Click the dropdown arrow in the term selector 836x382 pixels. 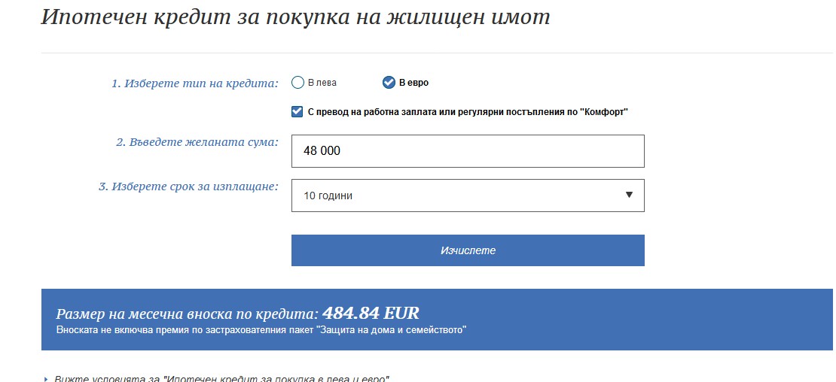[629, 196]
